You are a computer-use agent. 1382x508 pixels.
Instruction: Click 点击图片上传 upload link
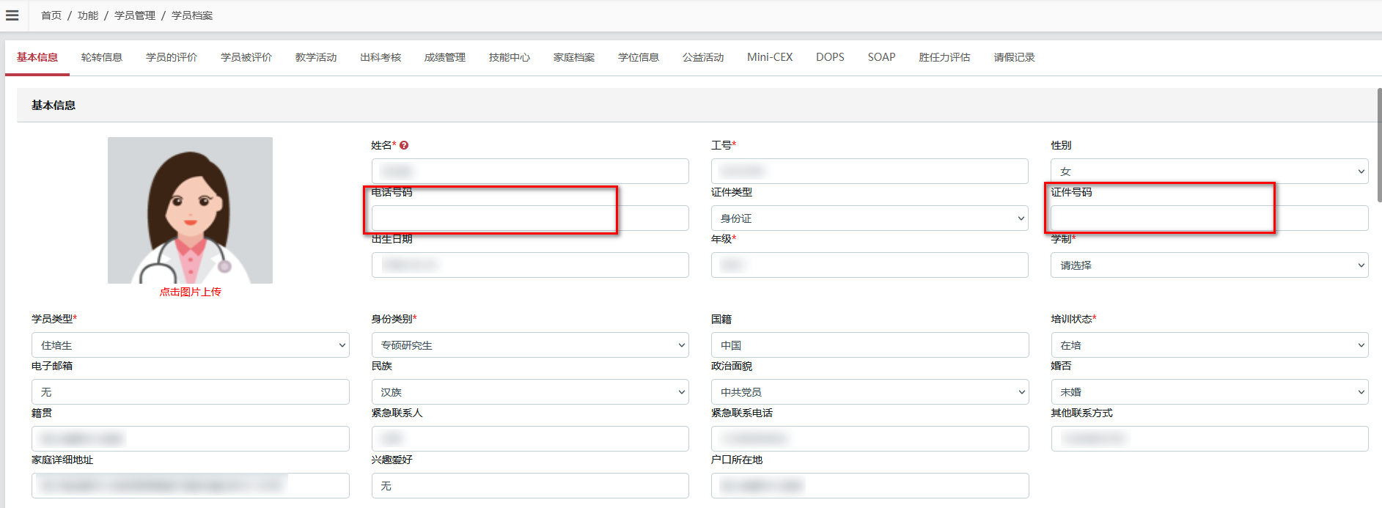tap(191, 292)
